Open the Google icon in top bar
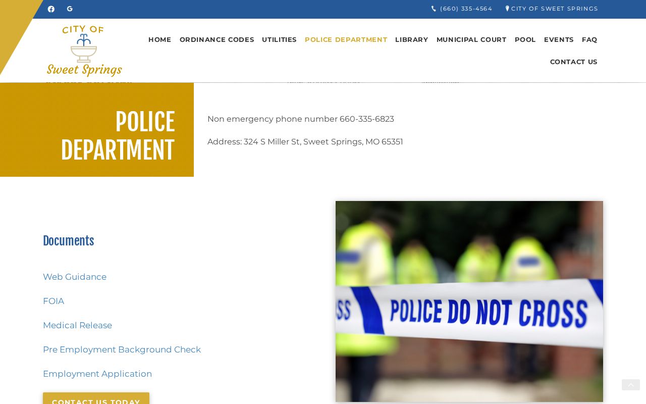 70,9
